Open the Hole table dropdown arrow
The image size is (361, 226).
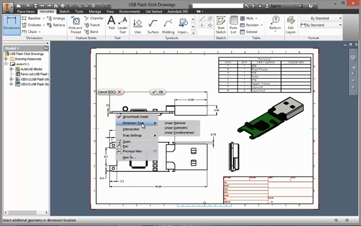pyautogui.click(x=256, y=19)
